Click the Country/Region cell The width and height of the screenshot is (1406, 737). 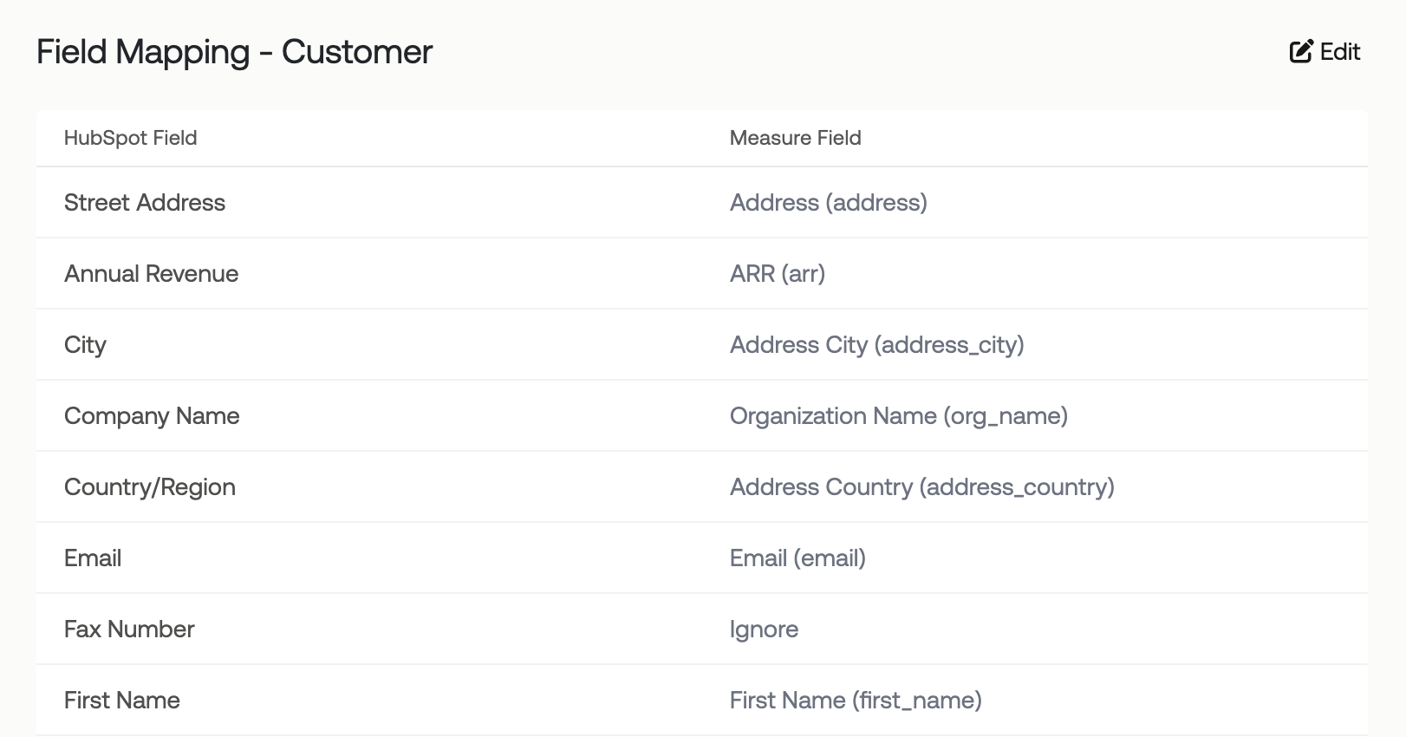(150, 487)
